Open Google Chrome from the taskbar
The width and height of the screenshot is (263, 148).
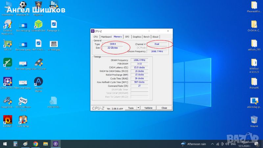tap(36, 144)
